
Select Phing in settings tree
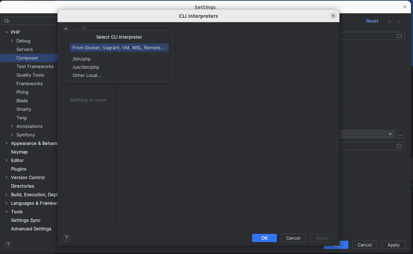point(22,92)
